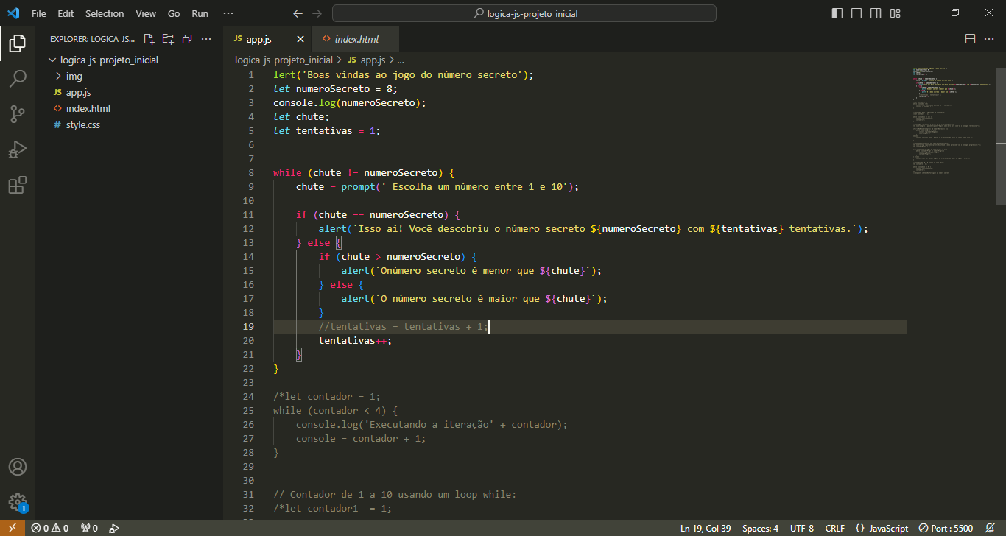1006x536 pixels.
Task: Switch to the index.html editor tab
Action: coord(356,39)
